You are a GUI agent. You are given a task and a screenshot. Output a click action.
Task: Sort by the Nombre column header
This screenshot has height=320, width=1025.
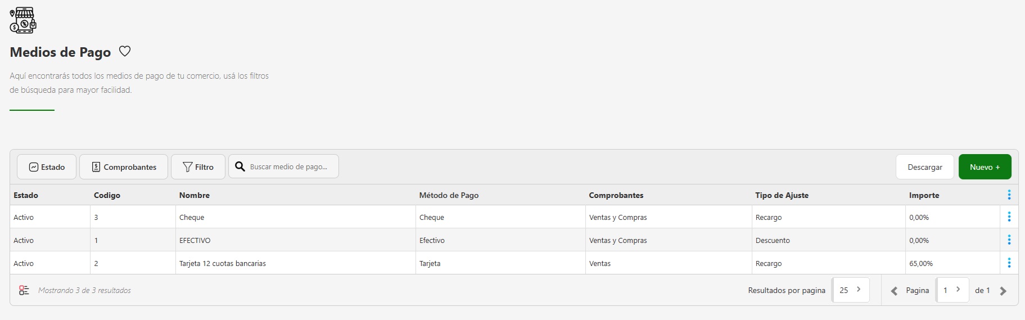click(195, 195)
